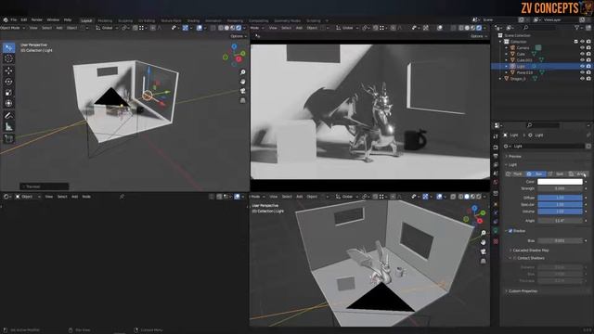Screen dimensions: 594x334
Task: Select the Rotate tool in the top-left viewport toolbar
Action: pos(8,82)
